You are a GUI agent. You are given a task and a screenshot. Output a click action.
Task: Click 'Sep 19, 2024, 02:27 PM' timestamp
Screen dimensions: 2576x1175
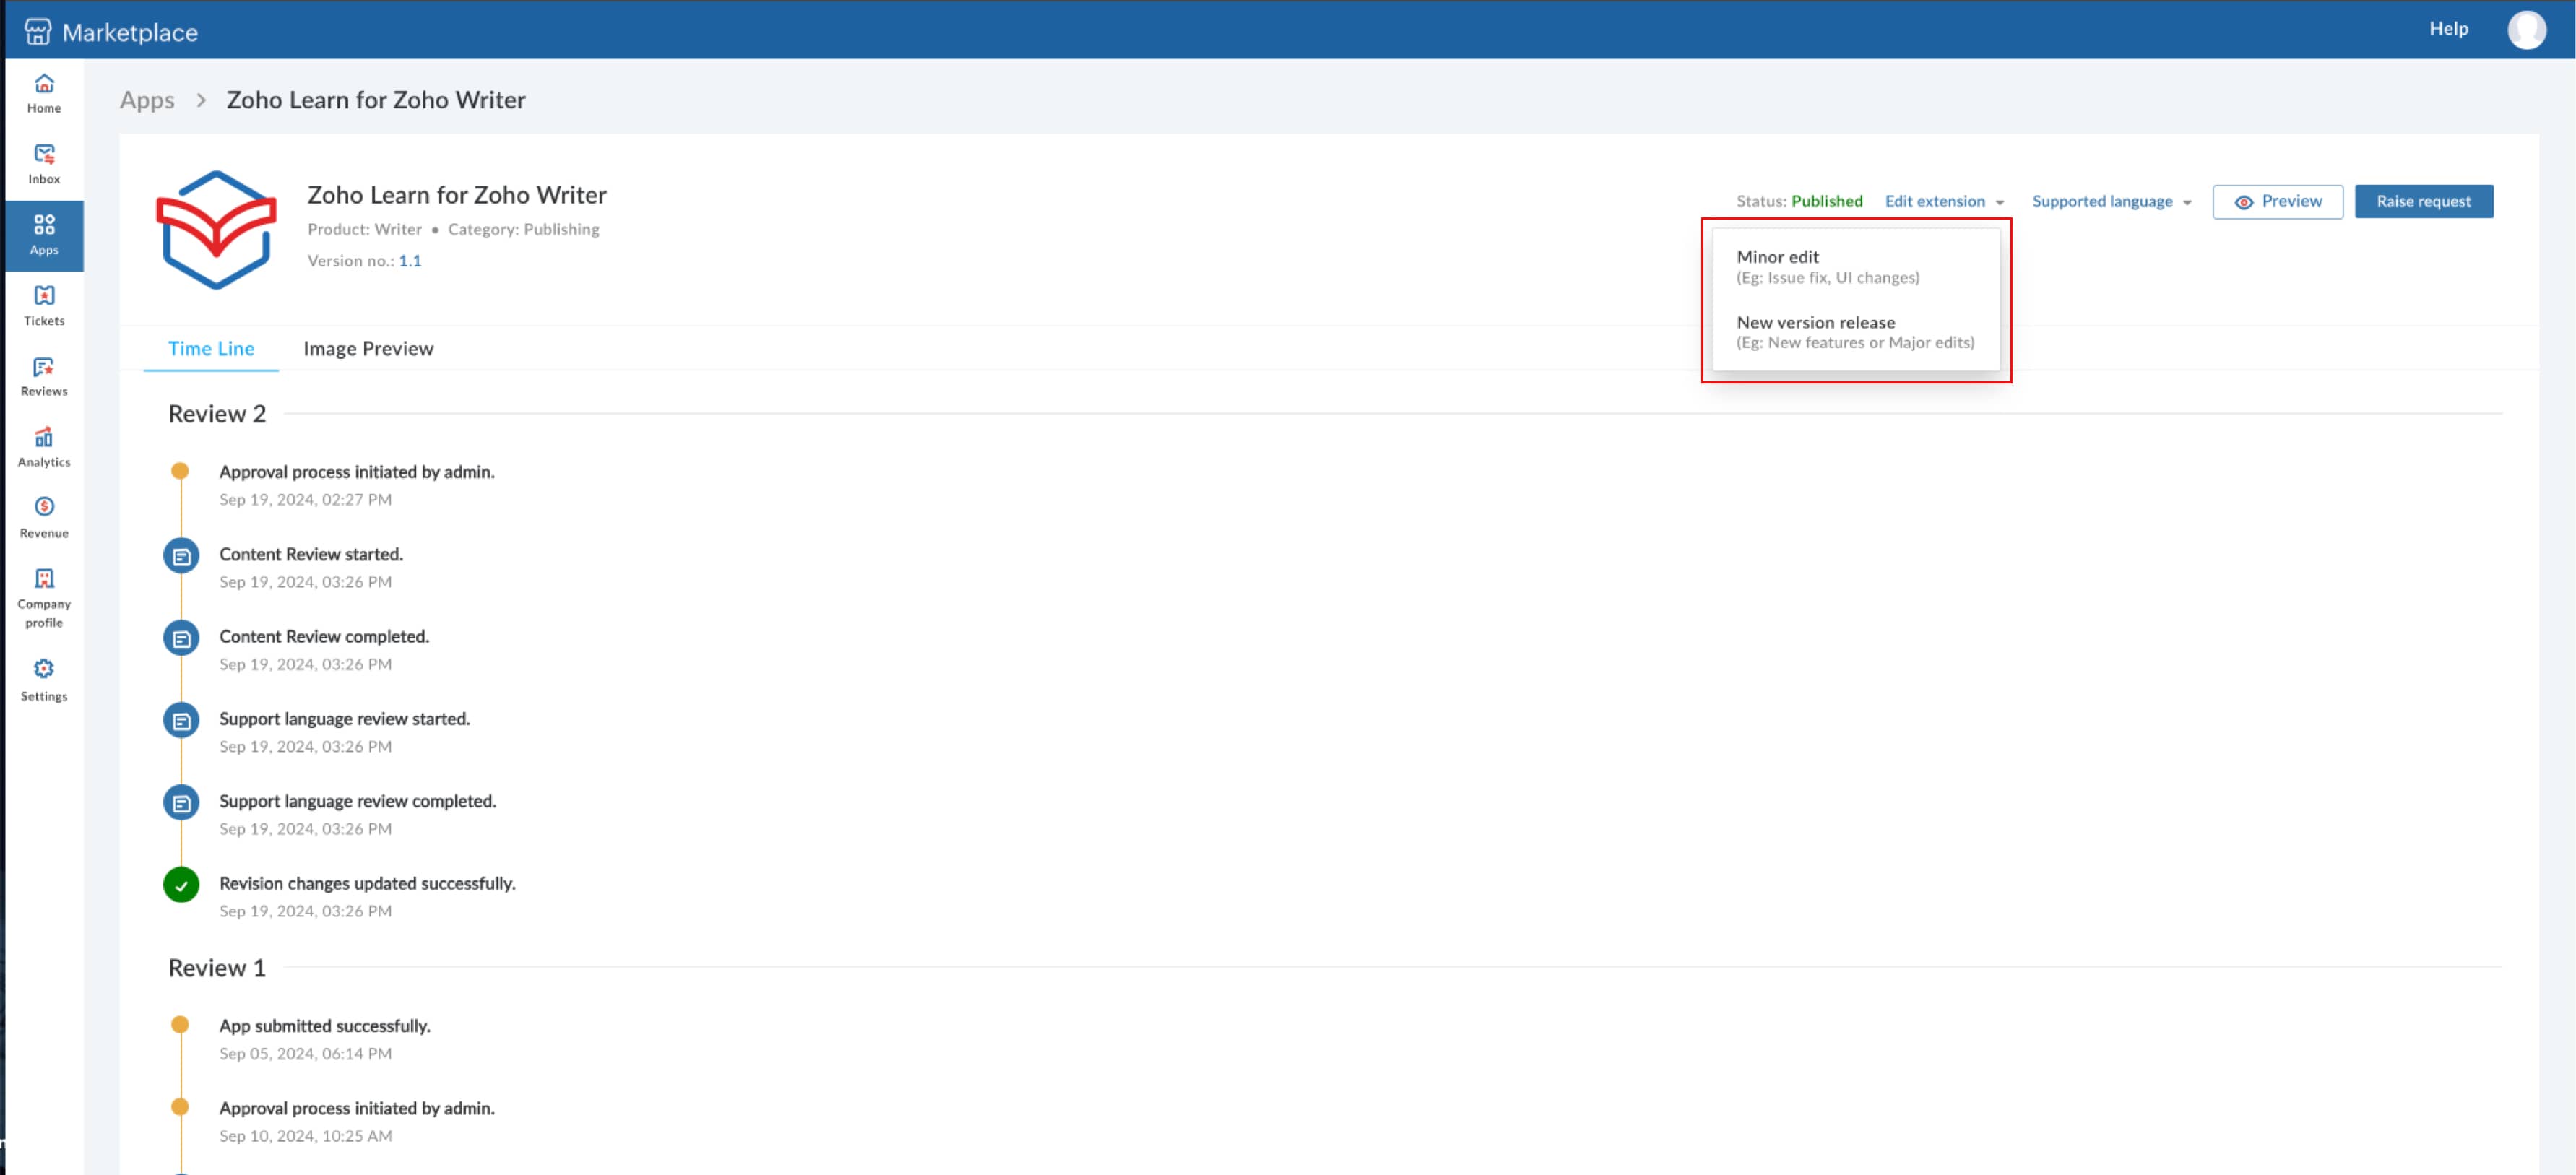click(305, 499)
